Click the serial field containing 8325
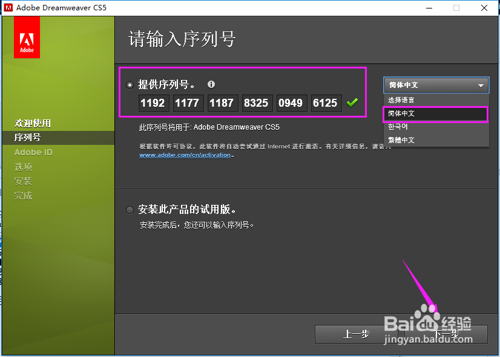The image size is (500, 357). [x=257, y=103]
